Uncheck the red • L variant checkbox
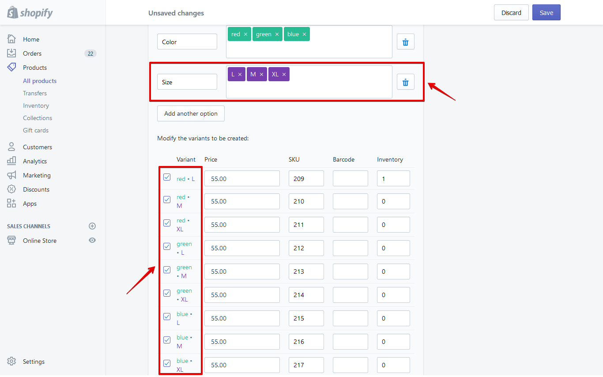 tap(167, 177)
